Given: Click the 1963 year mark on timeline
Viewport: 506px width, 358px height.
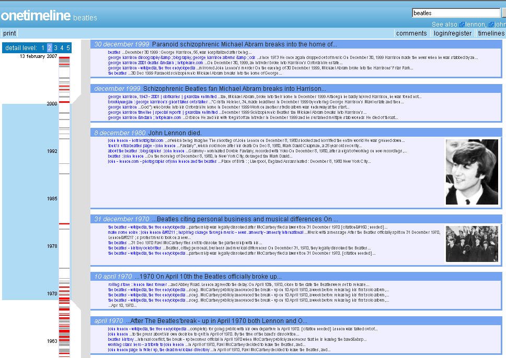Looking at the screenshot, I should pyautogui.click(x=52, y=341).
